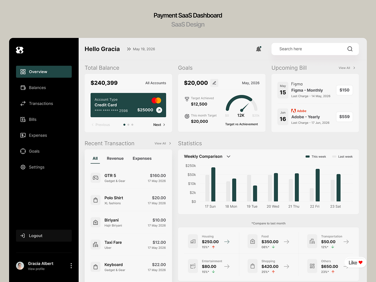The height and width of the screenshot is (282, 376).
Task: Edit the $20,000 goal with the pencil icon
Action: point(214,83)
